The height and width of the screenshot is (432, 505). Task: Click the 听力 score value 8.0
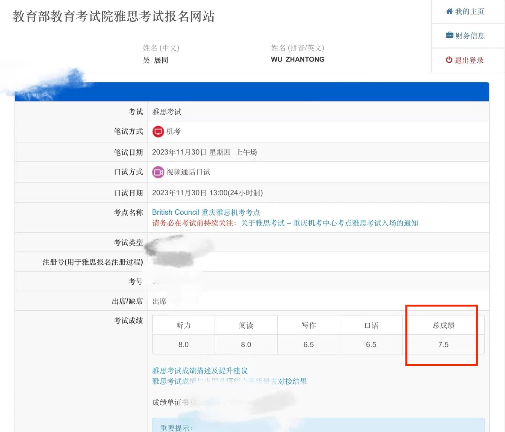[183, 344]
